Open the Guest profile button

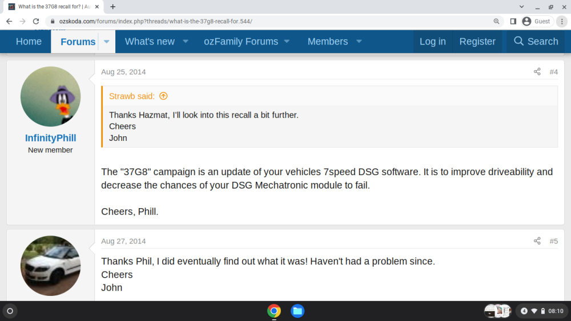(536, 22)
